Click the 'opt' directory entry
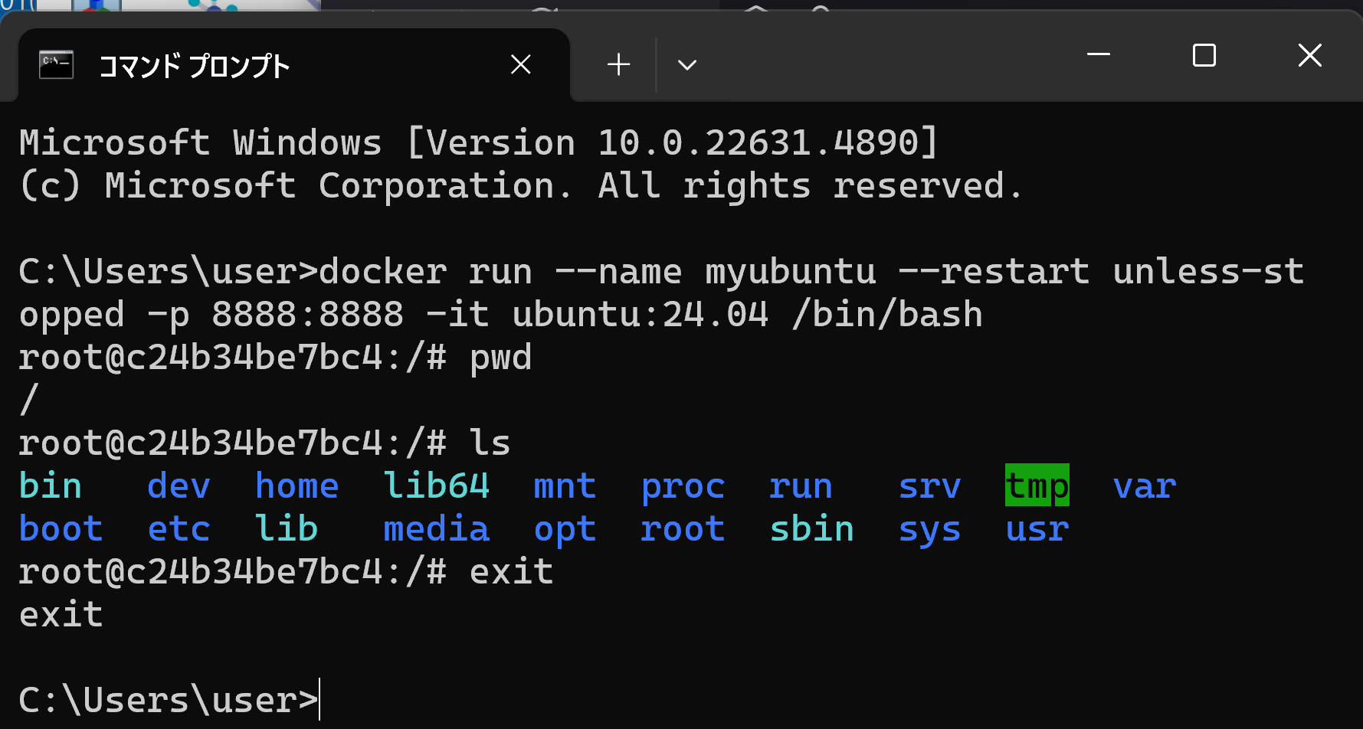Viewport: 1363px width, 729px height. 565,531
